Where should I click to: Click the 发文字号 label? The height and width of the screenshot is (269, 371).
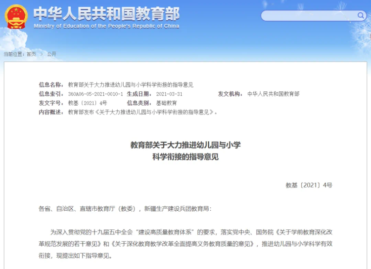point(51,103)
